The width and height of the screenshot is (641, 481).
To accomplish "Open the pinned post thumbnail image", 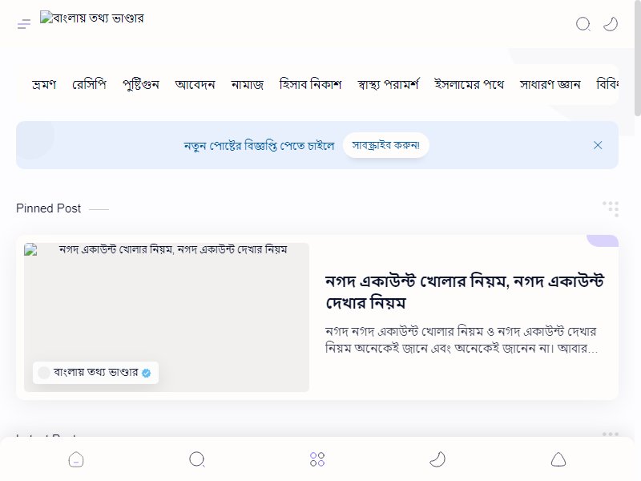I will pyautogui.click(x=167, y=317).
